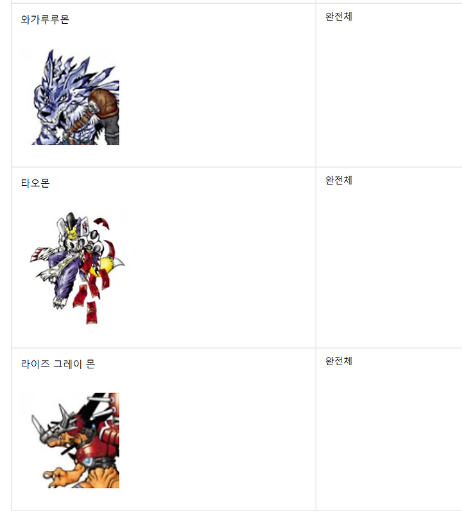Select 완전체 label in 타오몬 row
462x515 pixels.
(x=339, y=180)
